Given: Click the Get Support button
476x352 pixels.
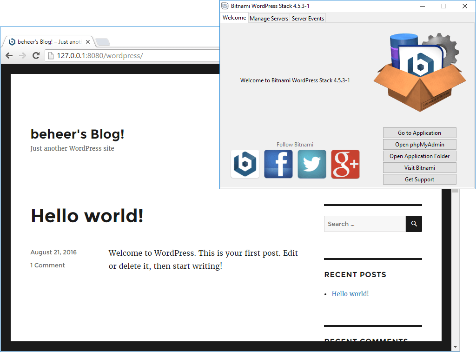Looking at the screenshot, I should tap(420, 179).
